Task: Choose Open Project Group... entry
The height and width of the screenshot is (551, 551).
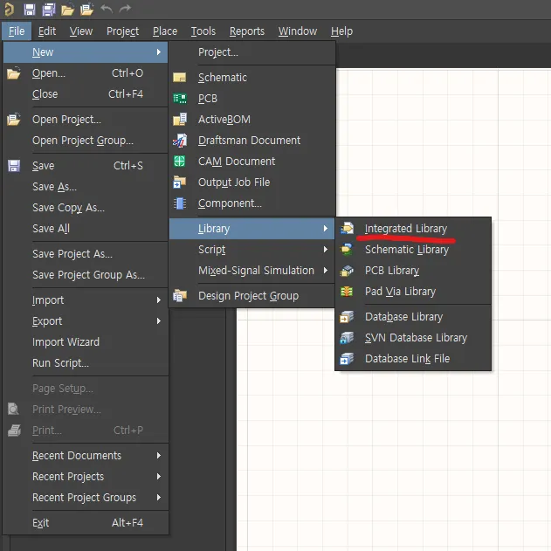Action: tap(86, 141)
